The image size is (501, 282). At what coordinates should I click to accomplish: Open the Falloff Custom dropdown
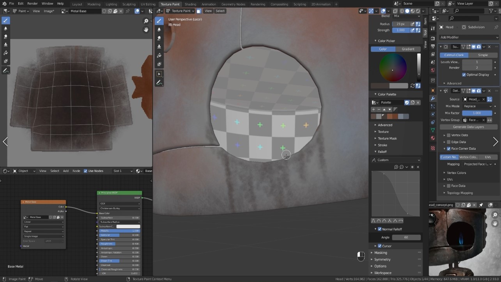click(395, 160)
